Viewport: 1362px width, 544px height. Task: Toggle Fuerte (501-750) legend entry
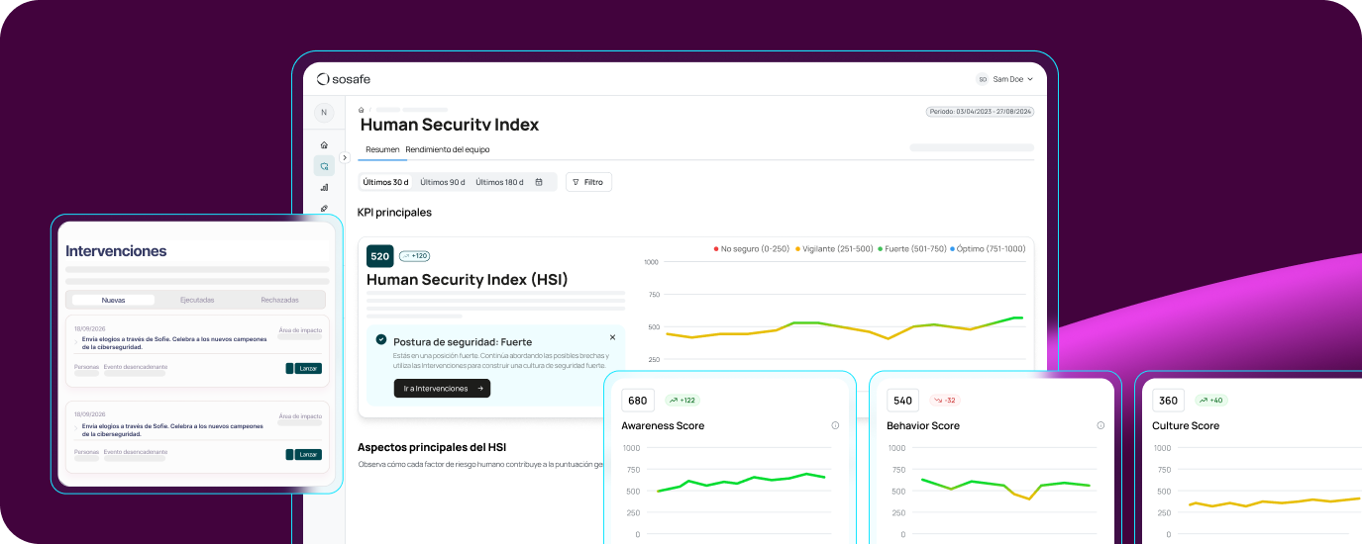[914, 249]
